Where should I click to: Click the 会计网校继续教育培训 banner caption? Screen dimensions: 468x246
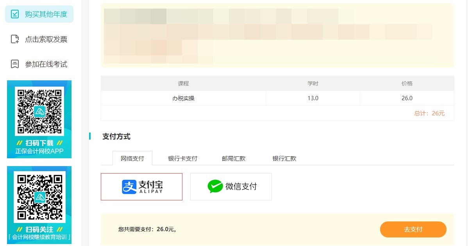[39, 237]
